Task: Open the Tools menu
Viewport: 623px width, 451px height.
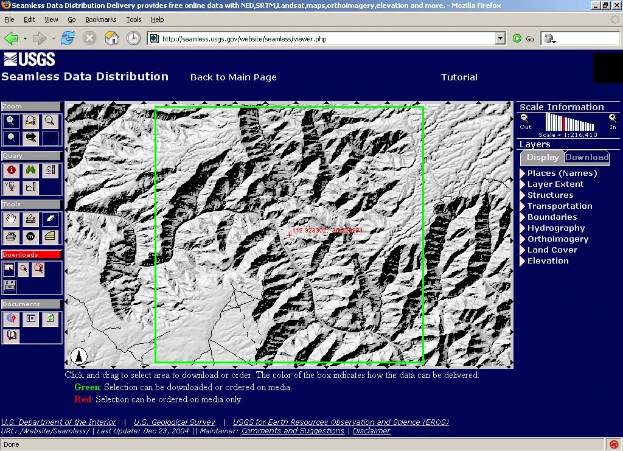Action: coord(133,19)
